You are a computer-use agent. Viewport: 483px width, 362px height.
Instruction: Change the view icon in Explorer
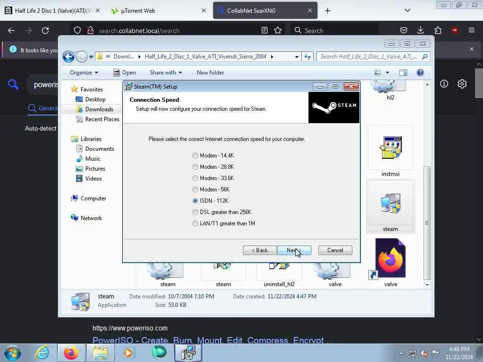click(377, 73)
